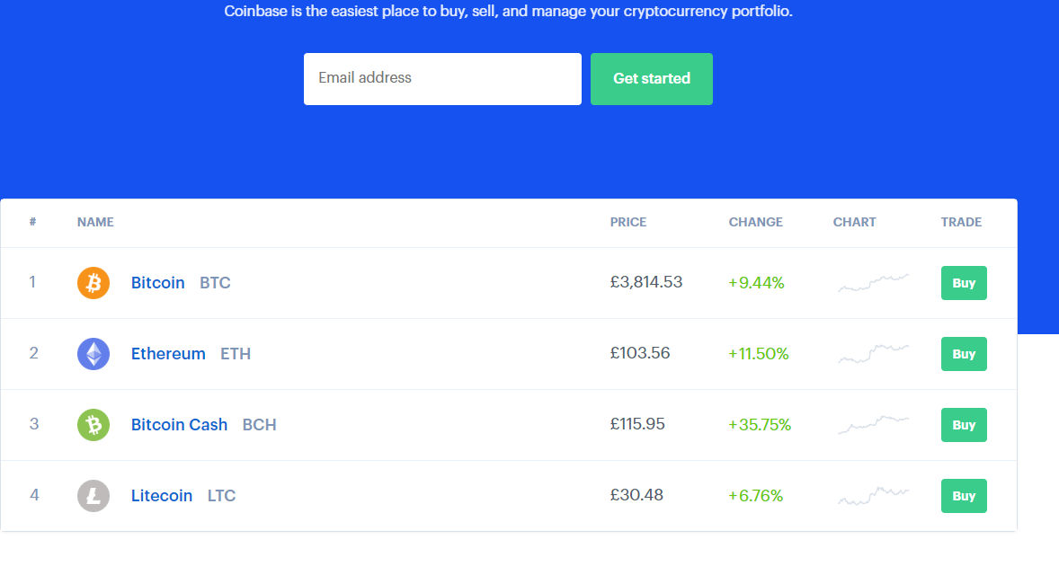Click the orange Bitcoin coin icon
Screen dimensions: 1059x566
tap(93, 283)
